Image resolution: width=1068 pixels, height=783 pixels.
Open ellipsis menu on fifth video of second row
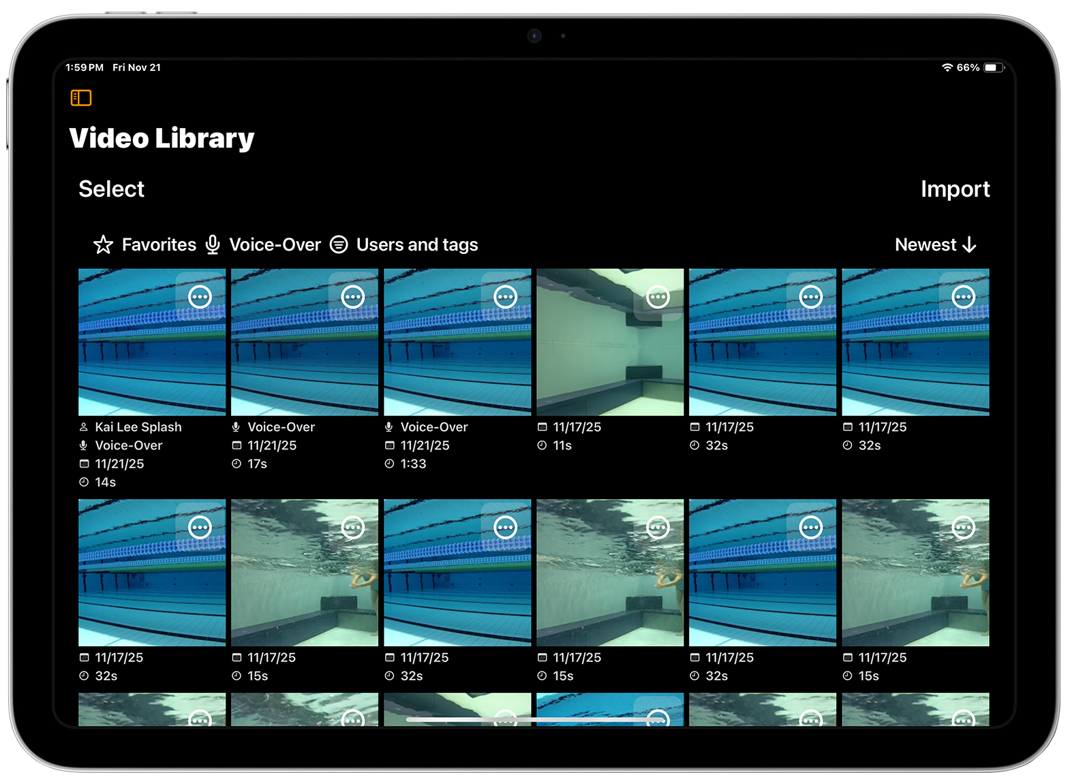point(810,528)
